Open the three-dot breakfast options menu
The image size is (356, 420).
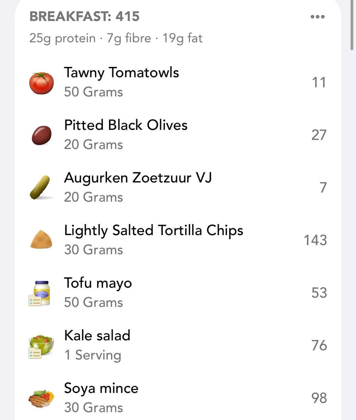click(317, 17)
